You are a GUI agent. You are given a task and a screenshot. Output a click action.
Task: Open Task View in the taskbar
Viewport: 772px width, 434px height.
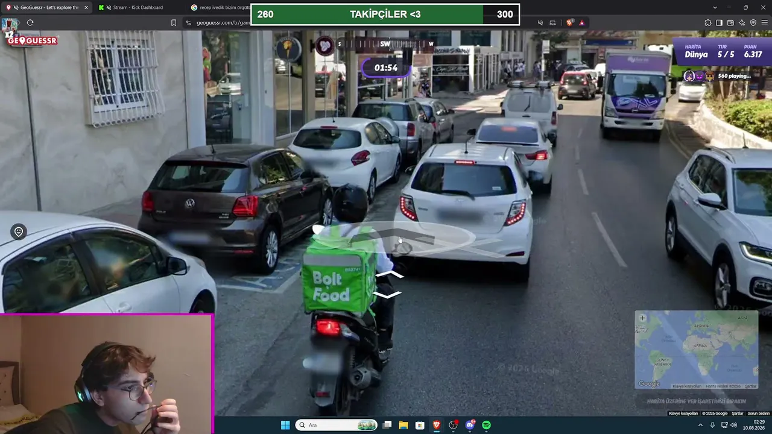click(x=387, y=425)
